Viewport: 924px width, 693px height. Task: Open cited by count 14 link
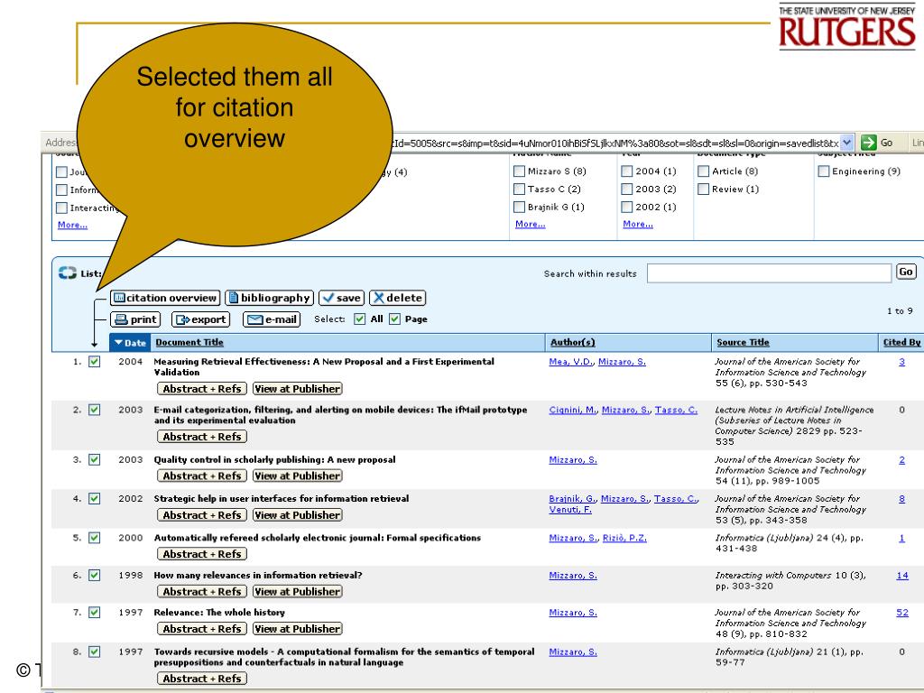[x=902, y=576]
